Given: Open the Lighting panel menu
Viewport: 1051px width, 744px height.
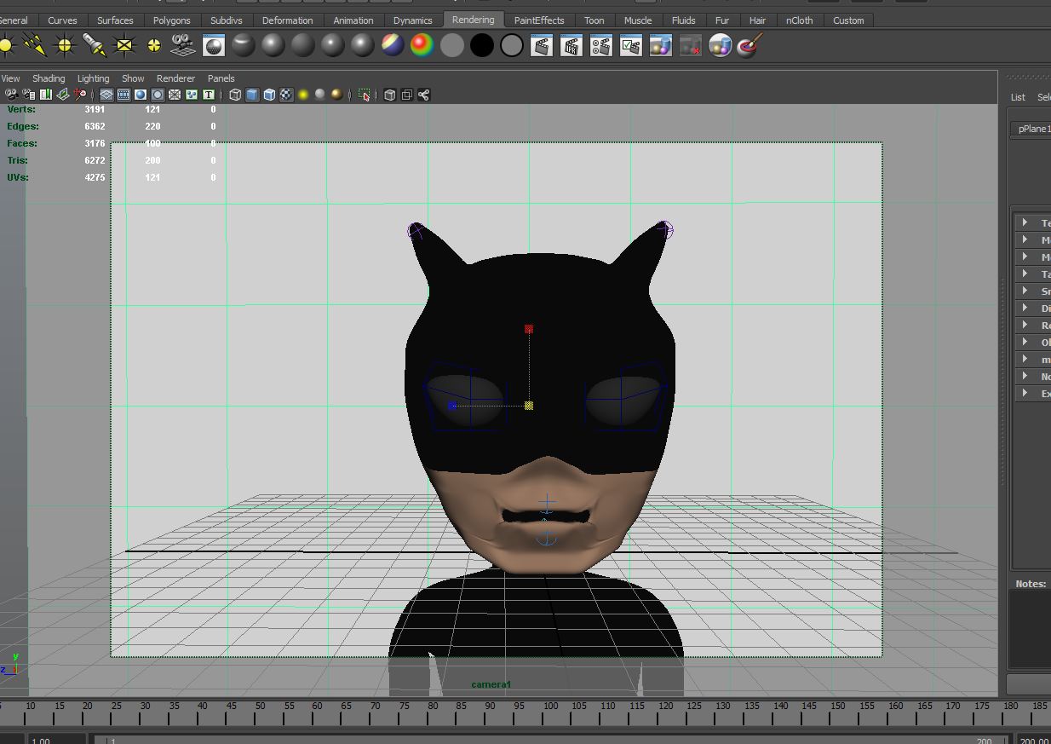Looking at the screenshot, I should [93, 78].
